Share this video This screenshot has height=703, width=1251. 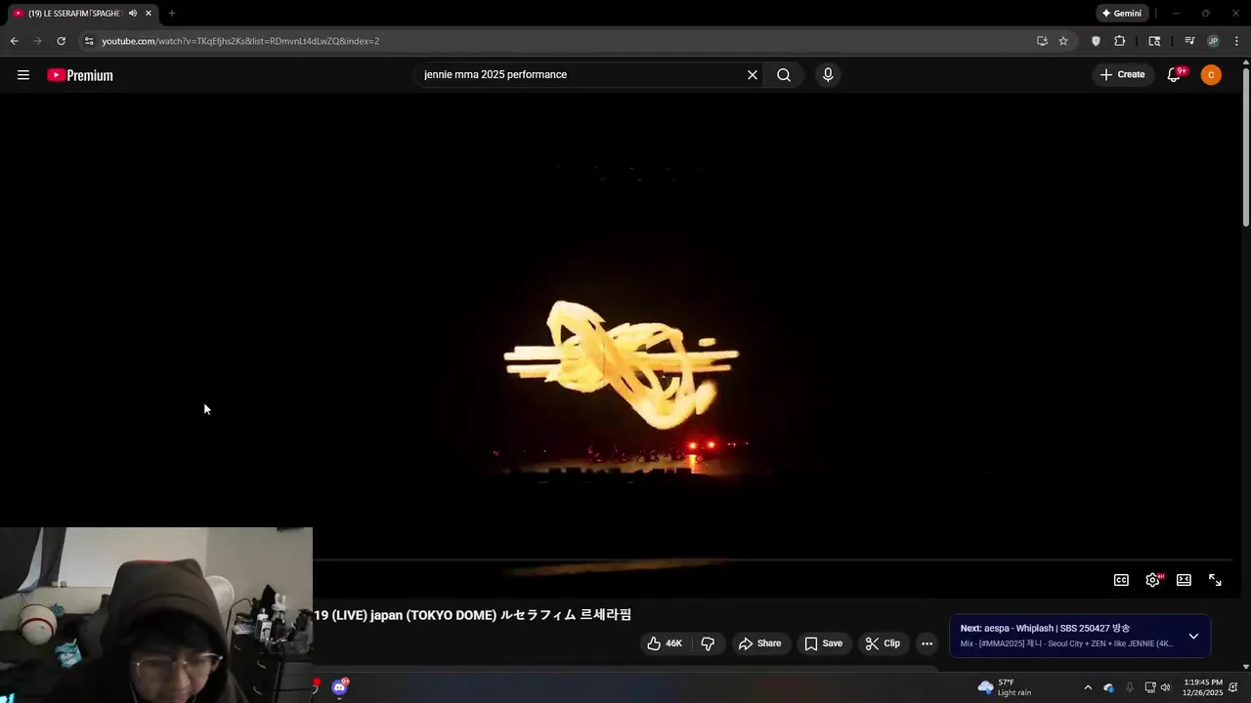(x=759, y=643)
